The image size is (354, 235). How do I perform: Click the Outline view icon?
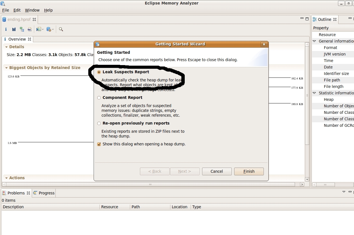[315, 19]
